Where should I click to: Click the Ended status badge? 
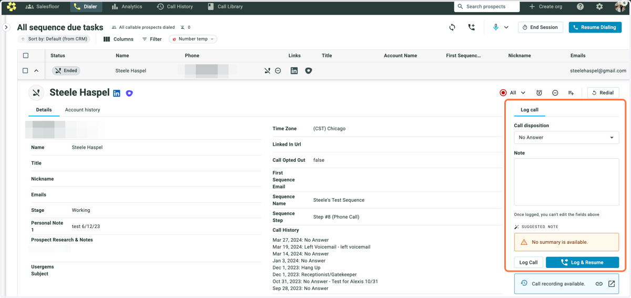point(66,70)
